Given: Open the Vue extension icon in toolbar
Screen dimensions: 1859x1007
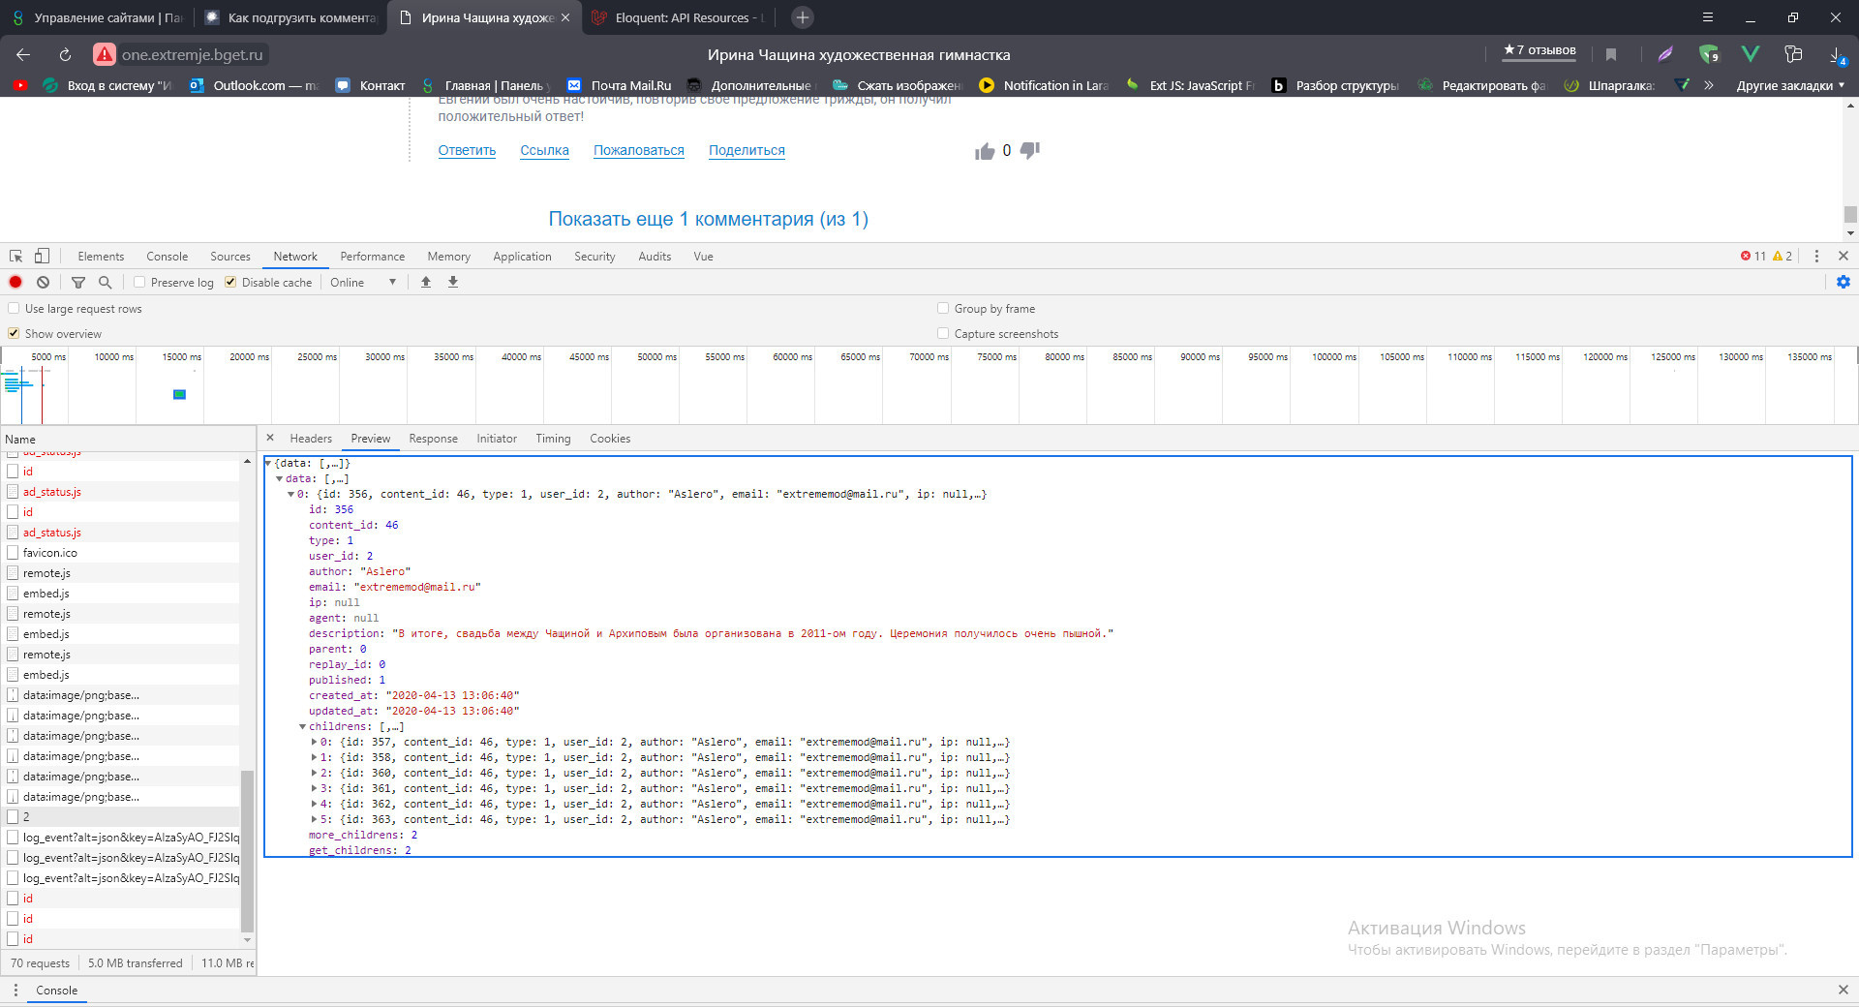Looking at the screenshot, I should click(x=1750, y=54).
